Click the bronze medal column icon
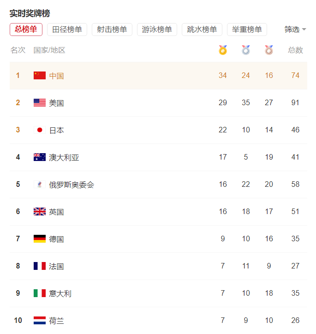 (x=269, y=50)
